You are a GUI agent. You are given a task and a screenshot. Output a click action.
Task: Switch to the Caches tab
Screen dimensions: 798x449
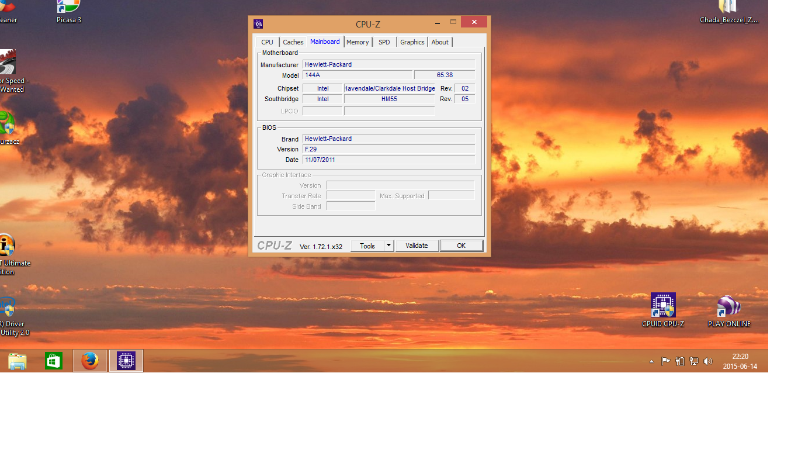[x=293, y=42]
